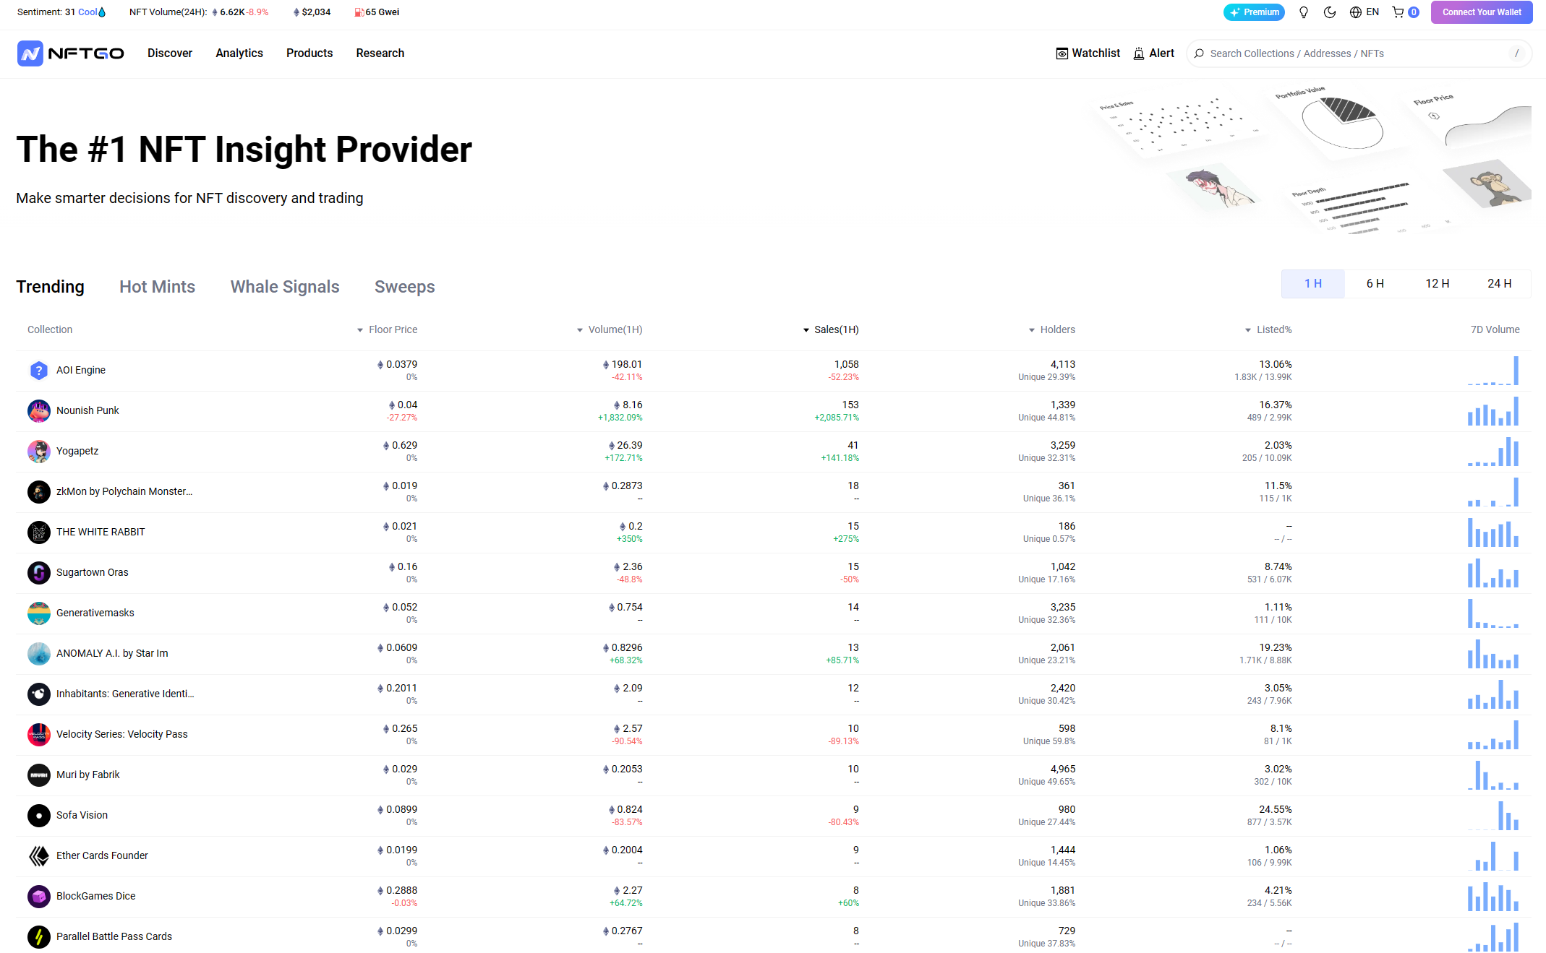Click the Sofa Vision avatar
This screenshot has width=1546, height=953.
pyautogui.click(x=39, y=816)
